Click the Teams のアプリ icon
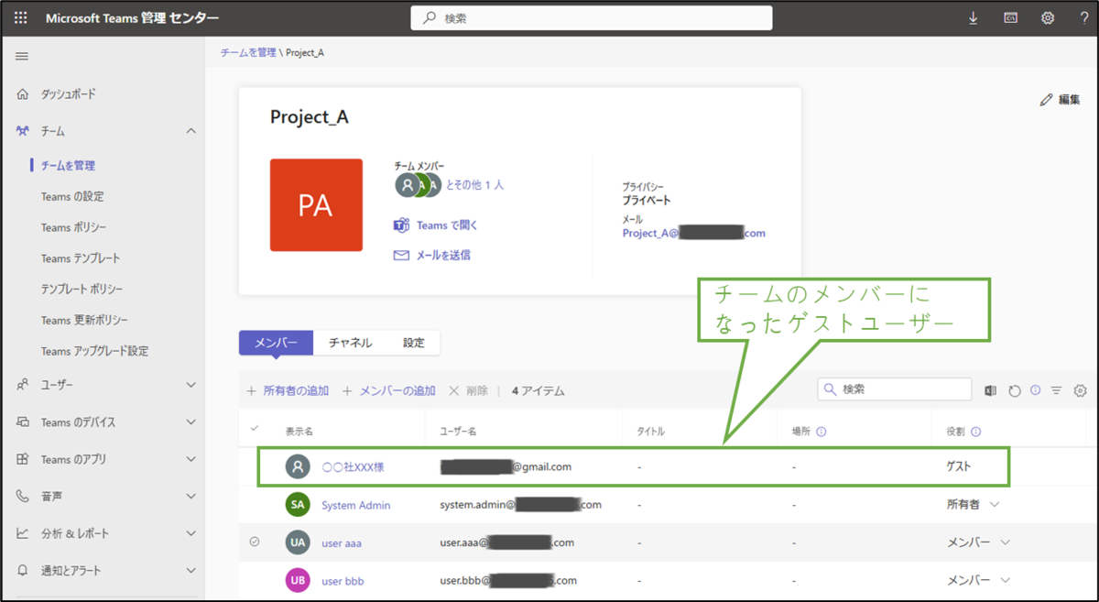 (23, 459)
